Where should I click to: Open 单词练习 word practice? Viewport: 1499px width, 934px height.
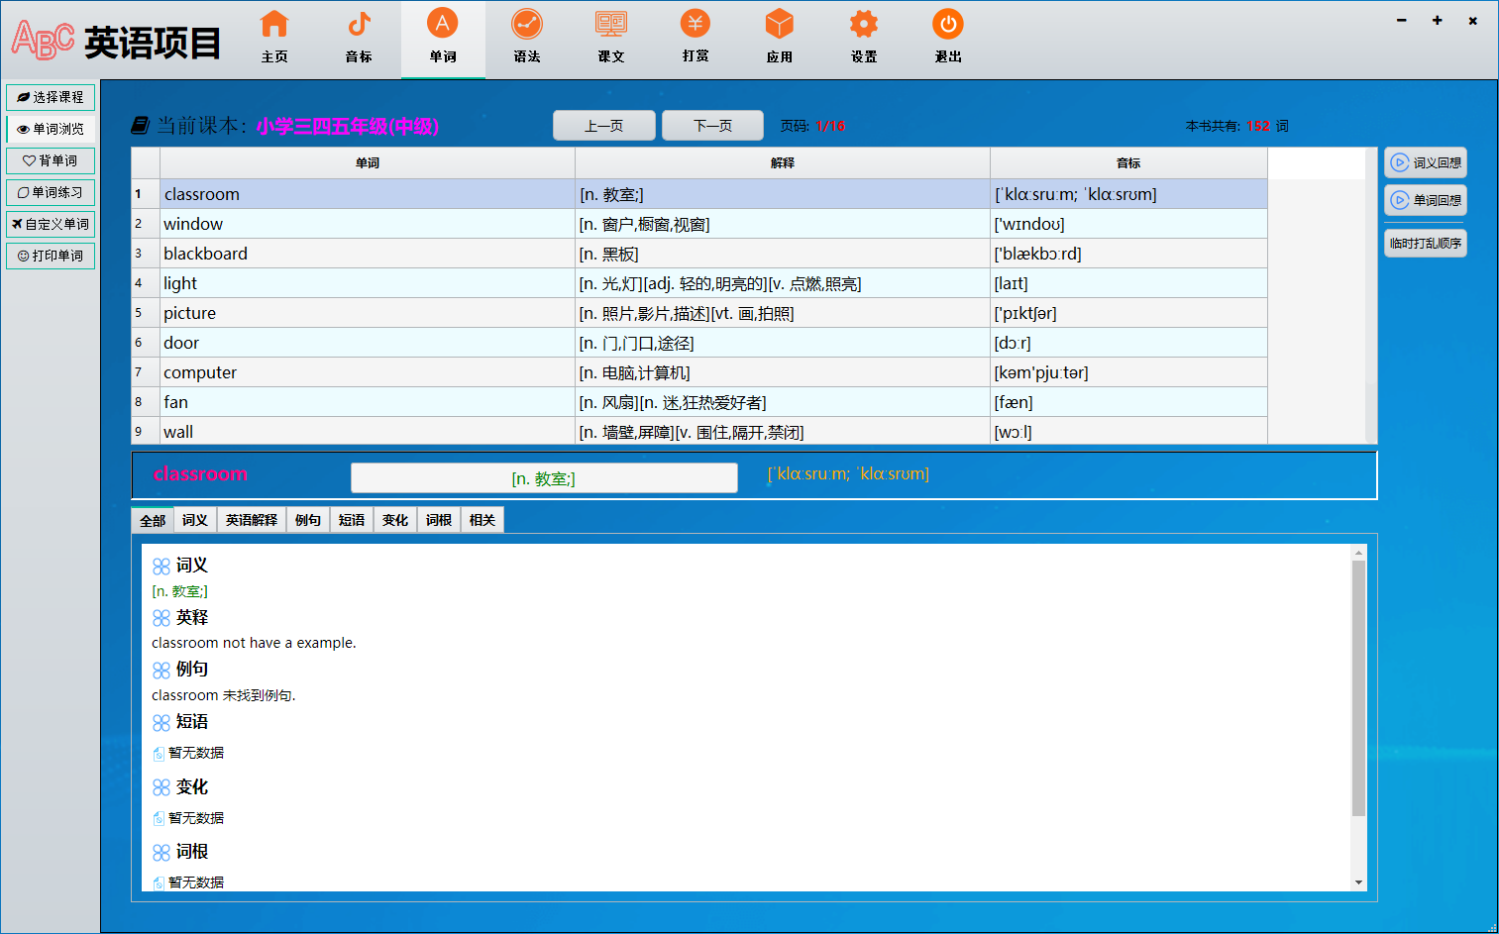pyautogui.click(x=51, y=192)
